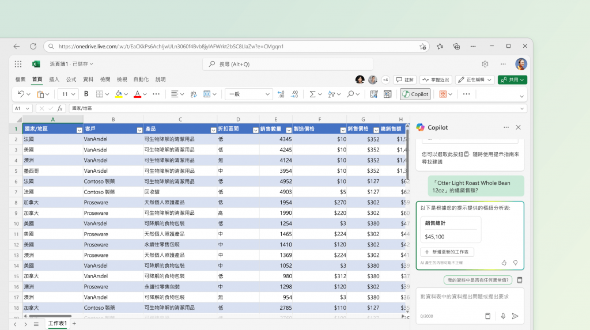Click the user profile avatar
The width and height of the screenshot is (590, 330).
(521, 64)
